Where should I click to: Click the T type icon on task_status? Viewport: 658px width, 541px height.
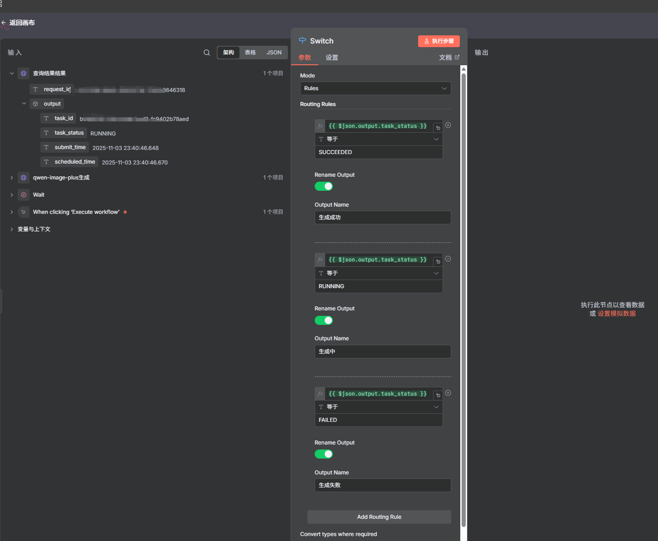click(46, 133)
